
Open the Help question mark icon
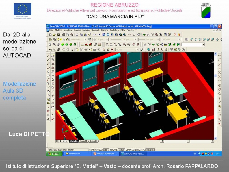pyautogui.click(x=175, y=35)
